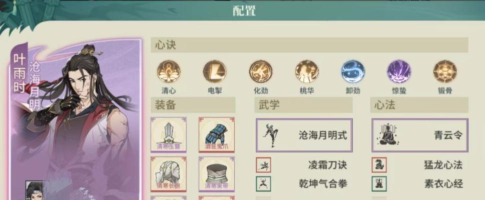Select the blue 卸劲 icon
This screenshot has width=485, height=200.
point(353,71)
